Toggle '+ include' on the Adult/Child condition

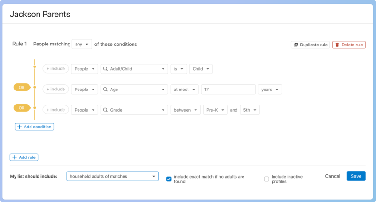[x=55, y=69]
